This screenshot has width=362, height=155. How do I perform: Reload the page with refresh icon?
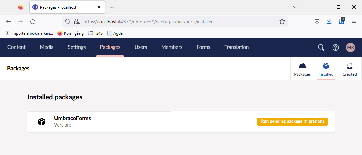pyautogui.click(x=33, y=21)
